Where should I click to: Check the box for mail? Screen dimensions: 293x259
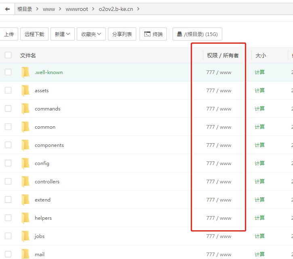pos(8,254)
